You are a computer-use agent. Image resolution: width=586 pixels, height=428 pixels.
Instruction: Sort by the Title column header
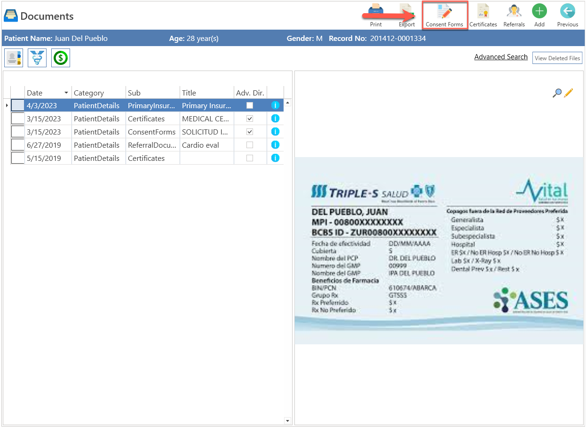[x=207, y=93]
